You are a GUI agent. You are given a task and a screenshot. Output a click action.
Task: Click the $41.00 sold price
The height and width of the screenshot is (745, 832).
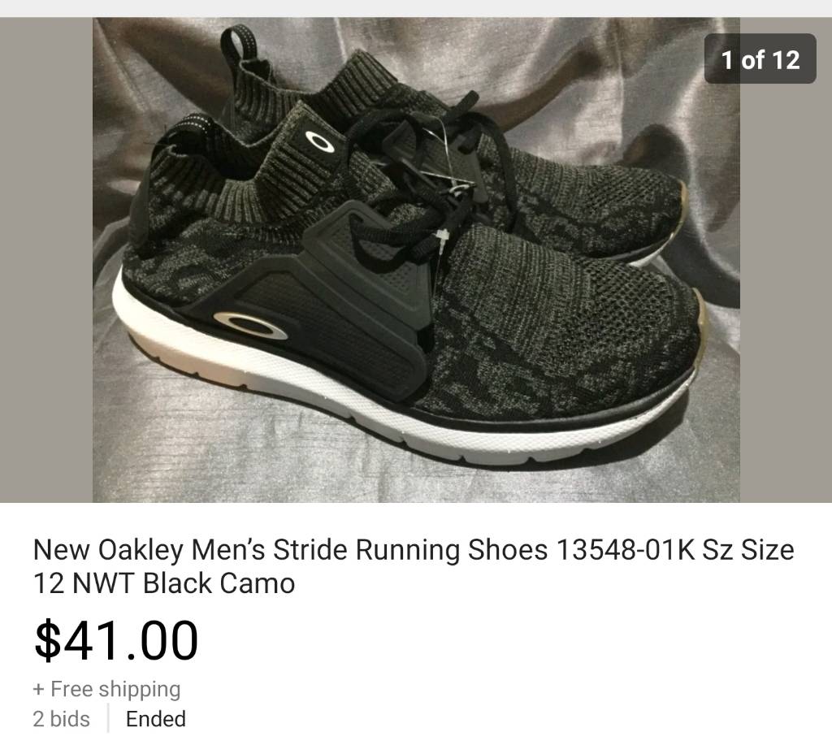(116, 640)
